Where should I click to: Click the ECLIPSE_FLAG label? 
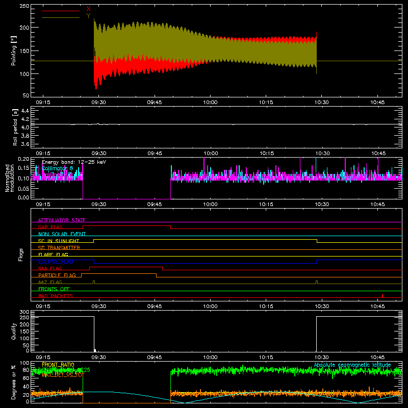point(56,262)
